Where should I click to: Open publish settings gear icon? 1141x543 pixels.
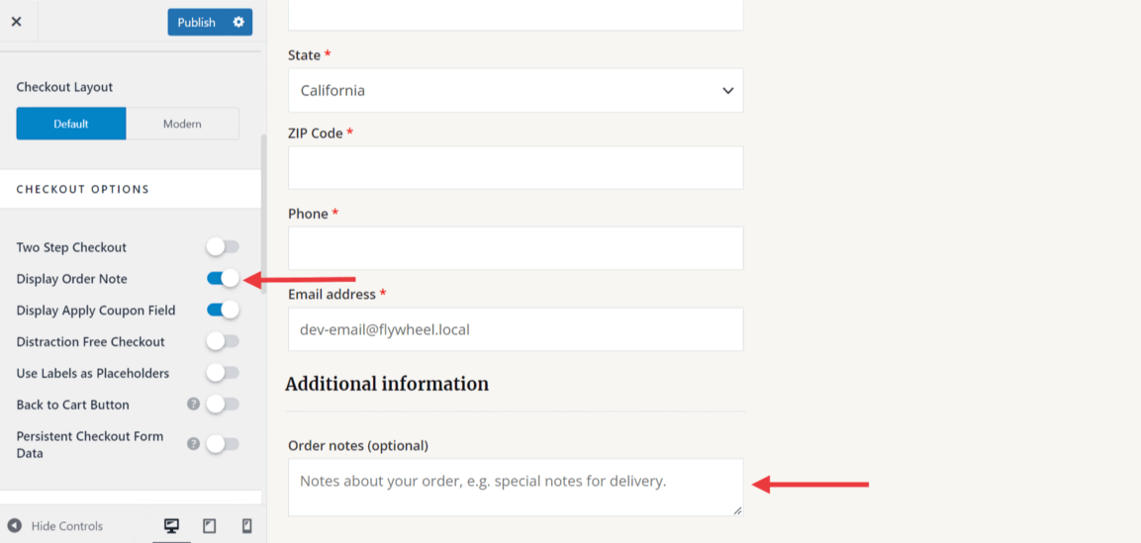(x=238, y=22)
